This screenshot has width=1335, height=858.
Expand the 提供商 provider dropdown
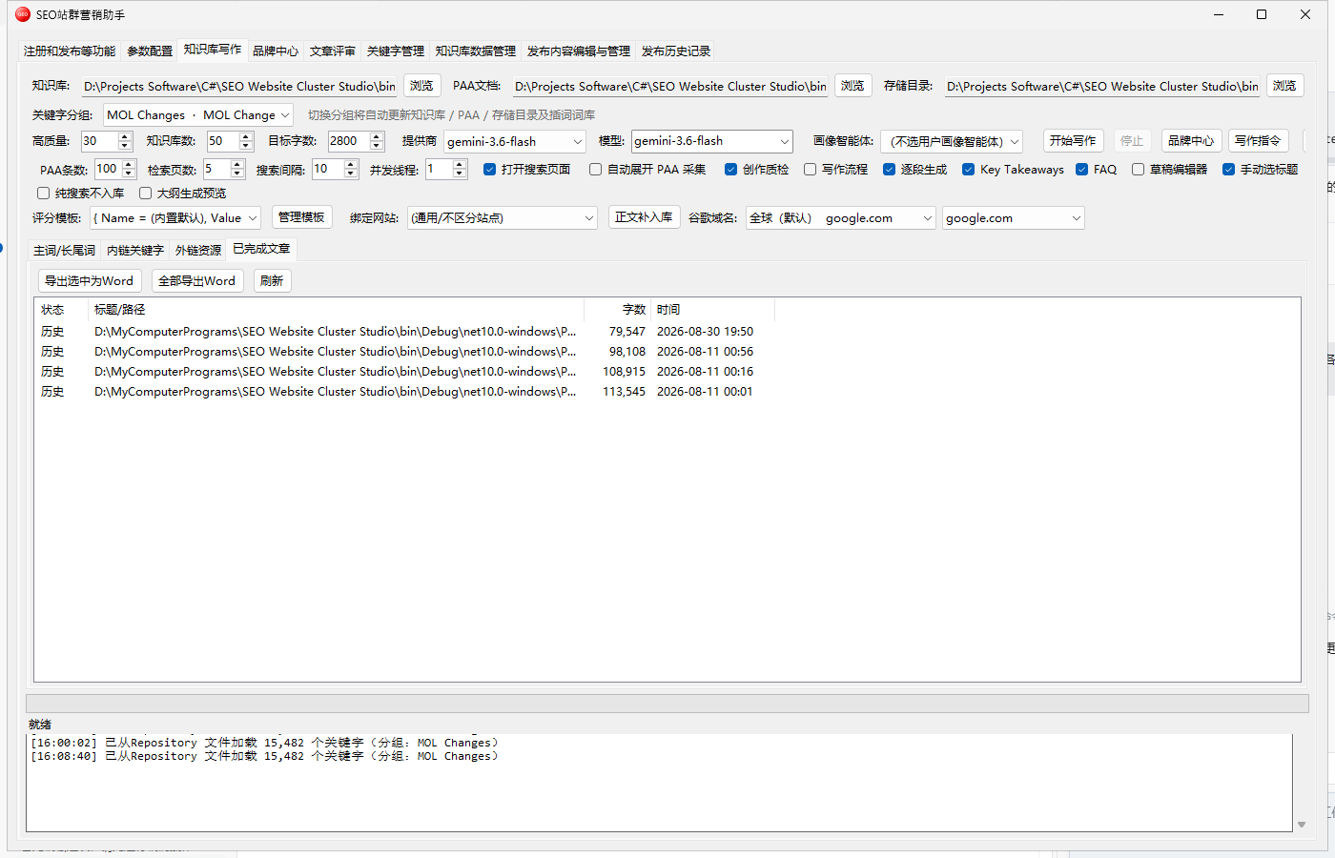point(515,142)
